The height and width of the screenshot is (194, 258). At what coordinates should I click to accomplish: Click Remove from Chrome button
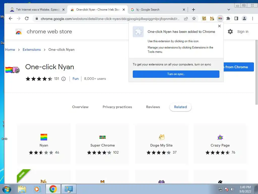click(x=239, y=67)
